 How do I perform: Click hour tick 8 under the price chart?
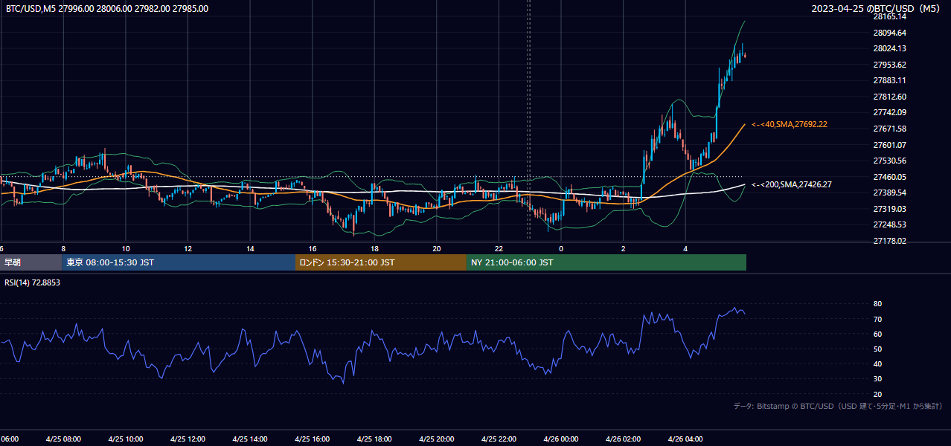coord(63,248)
